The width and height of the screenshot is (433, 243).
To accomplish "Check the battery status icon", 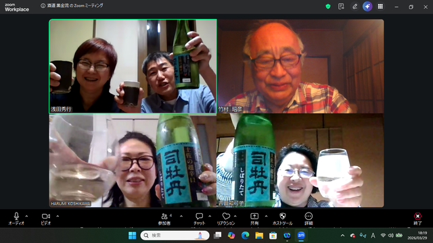I will pos(399,236).
